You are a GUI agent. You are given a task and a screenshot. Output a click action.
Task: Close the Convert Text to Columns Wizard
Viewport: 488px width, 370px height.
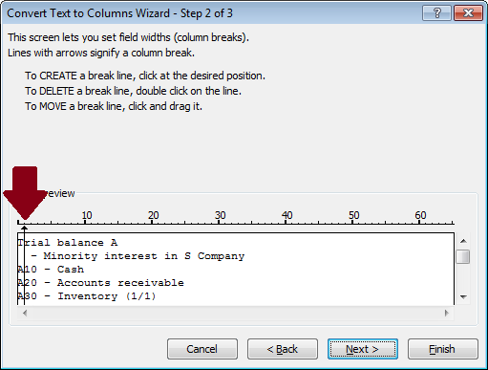click(x=468, y=13)
